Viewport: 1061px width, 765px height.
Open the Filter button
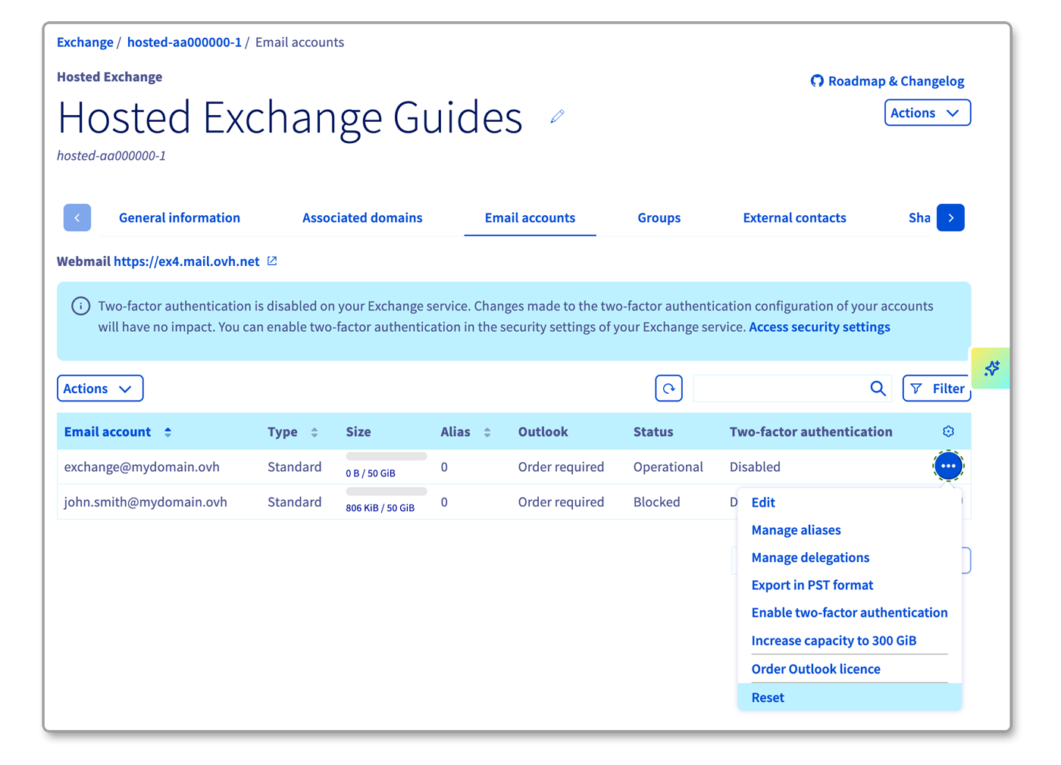click(937, 389)
